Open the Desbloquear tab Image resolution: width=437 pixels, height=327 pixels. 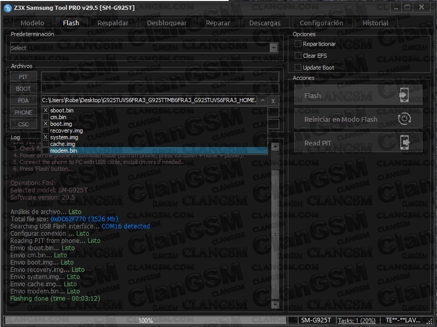pyautogui.click(x=167, y=23)
